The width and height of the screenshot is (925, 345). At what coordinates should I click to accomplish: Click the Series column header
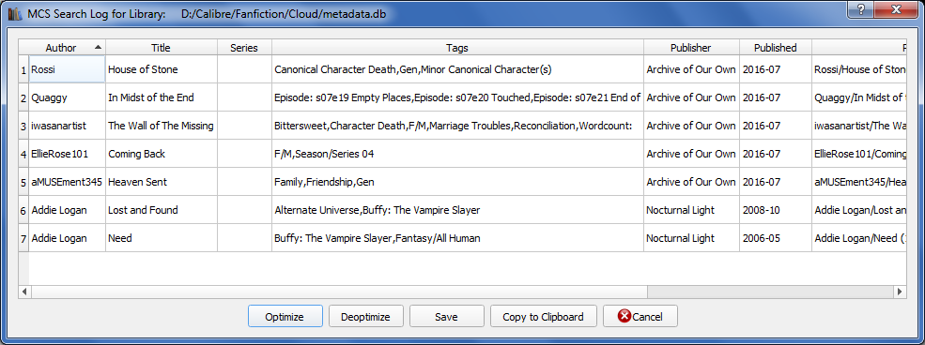coord(244,48)
